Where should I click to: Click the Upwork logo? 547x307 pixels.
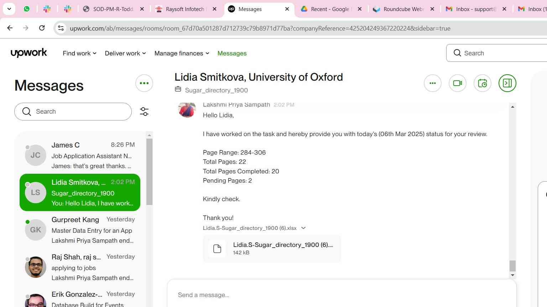(x=29, y=53)
